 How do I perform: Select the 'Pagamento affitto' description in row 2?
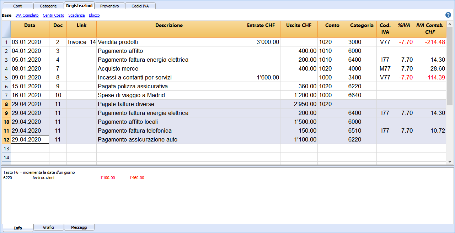(169, 51)
